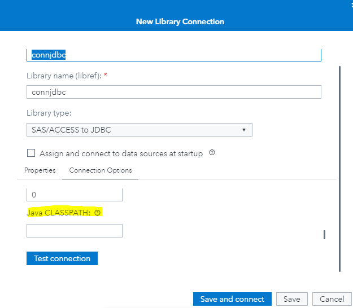This screenshot has height=308, width=353.
Task: Click the field containing 0
Action: coord(75,195)
